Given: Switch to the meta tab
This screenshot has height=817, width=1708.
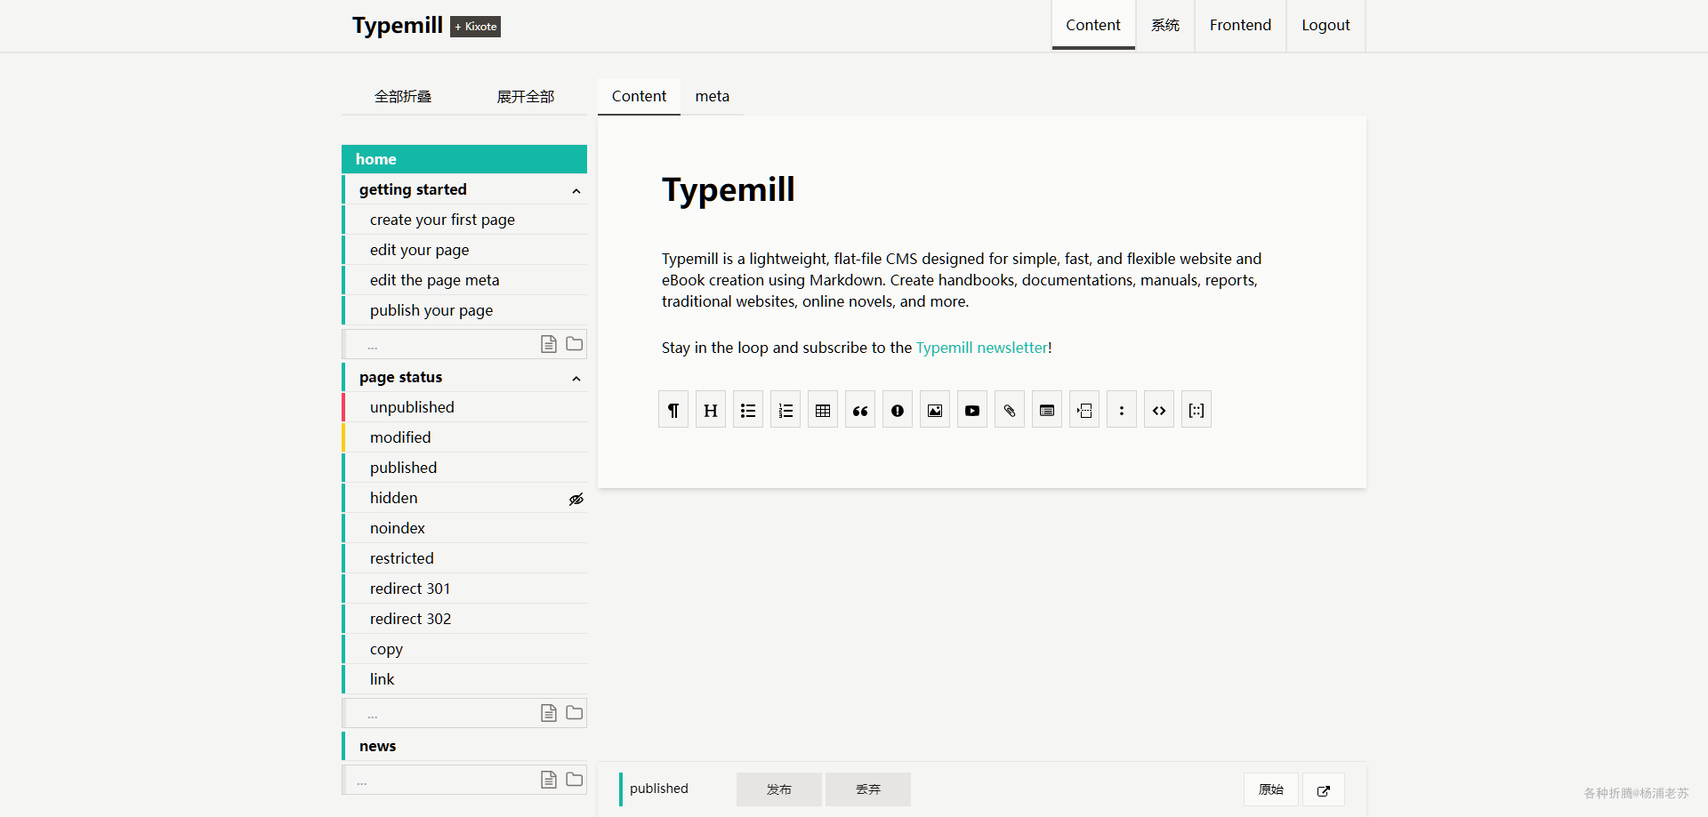Looking at the screenshot, I should pyautogui.click(x=713, y=96).
